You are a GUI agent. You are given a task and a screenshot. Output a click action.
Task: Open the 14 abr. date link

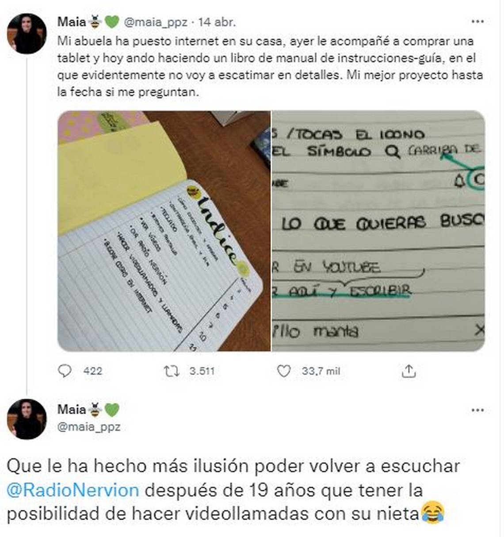pos(217,22)
